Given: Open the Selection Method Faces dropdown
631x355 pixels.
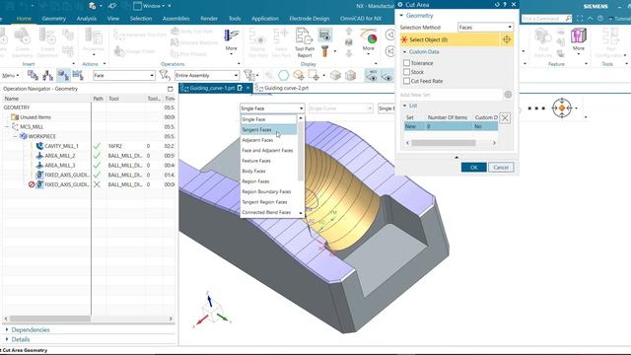Looking at the screenshot, I should pyautogui.click(x=485, y=27).
